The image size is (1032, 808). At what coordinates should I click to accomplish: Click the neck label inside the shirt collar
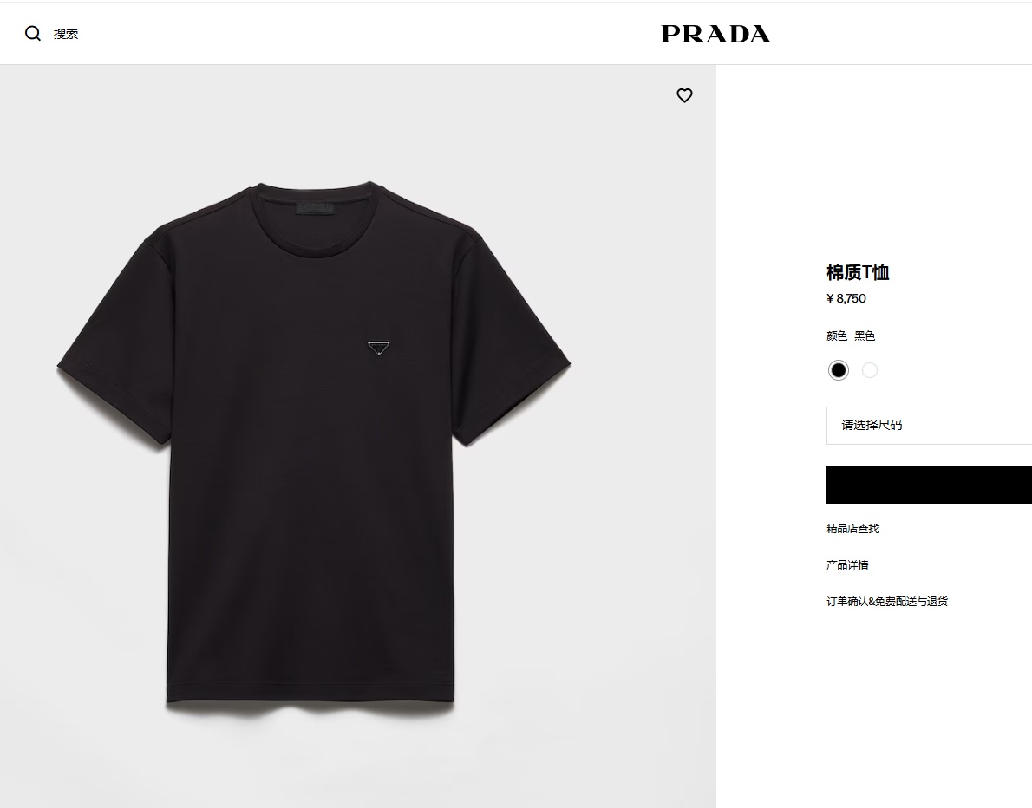click(316, 210)
